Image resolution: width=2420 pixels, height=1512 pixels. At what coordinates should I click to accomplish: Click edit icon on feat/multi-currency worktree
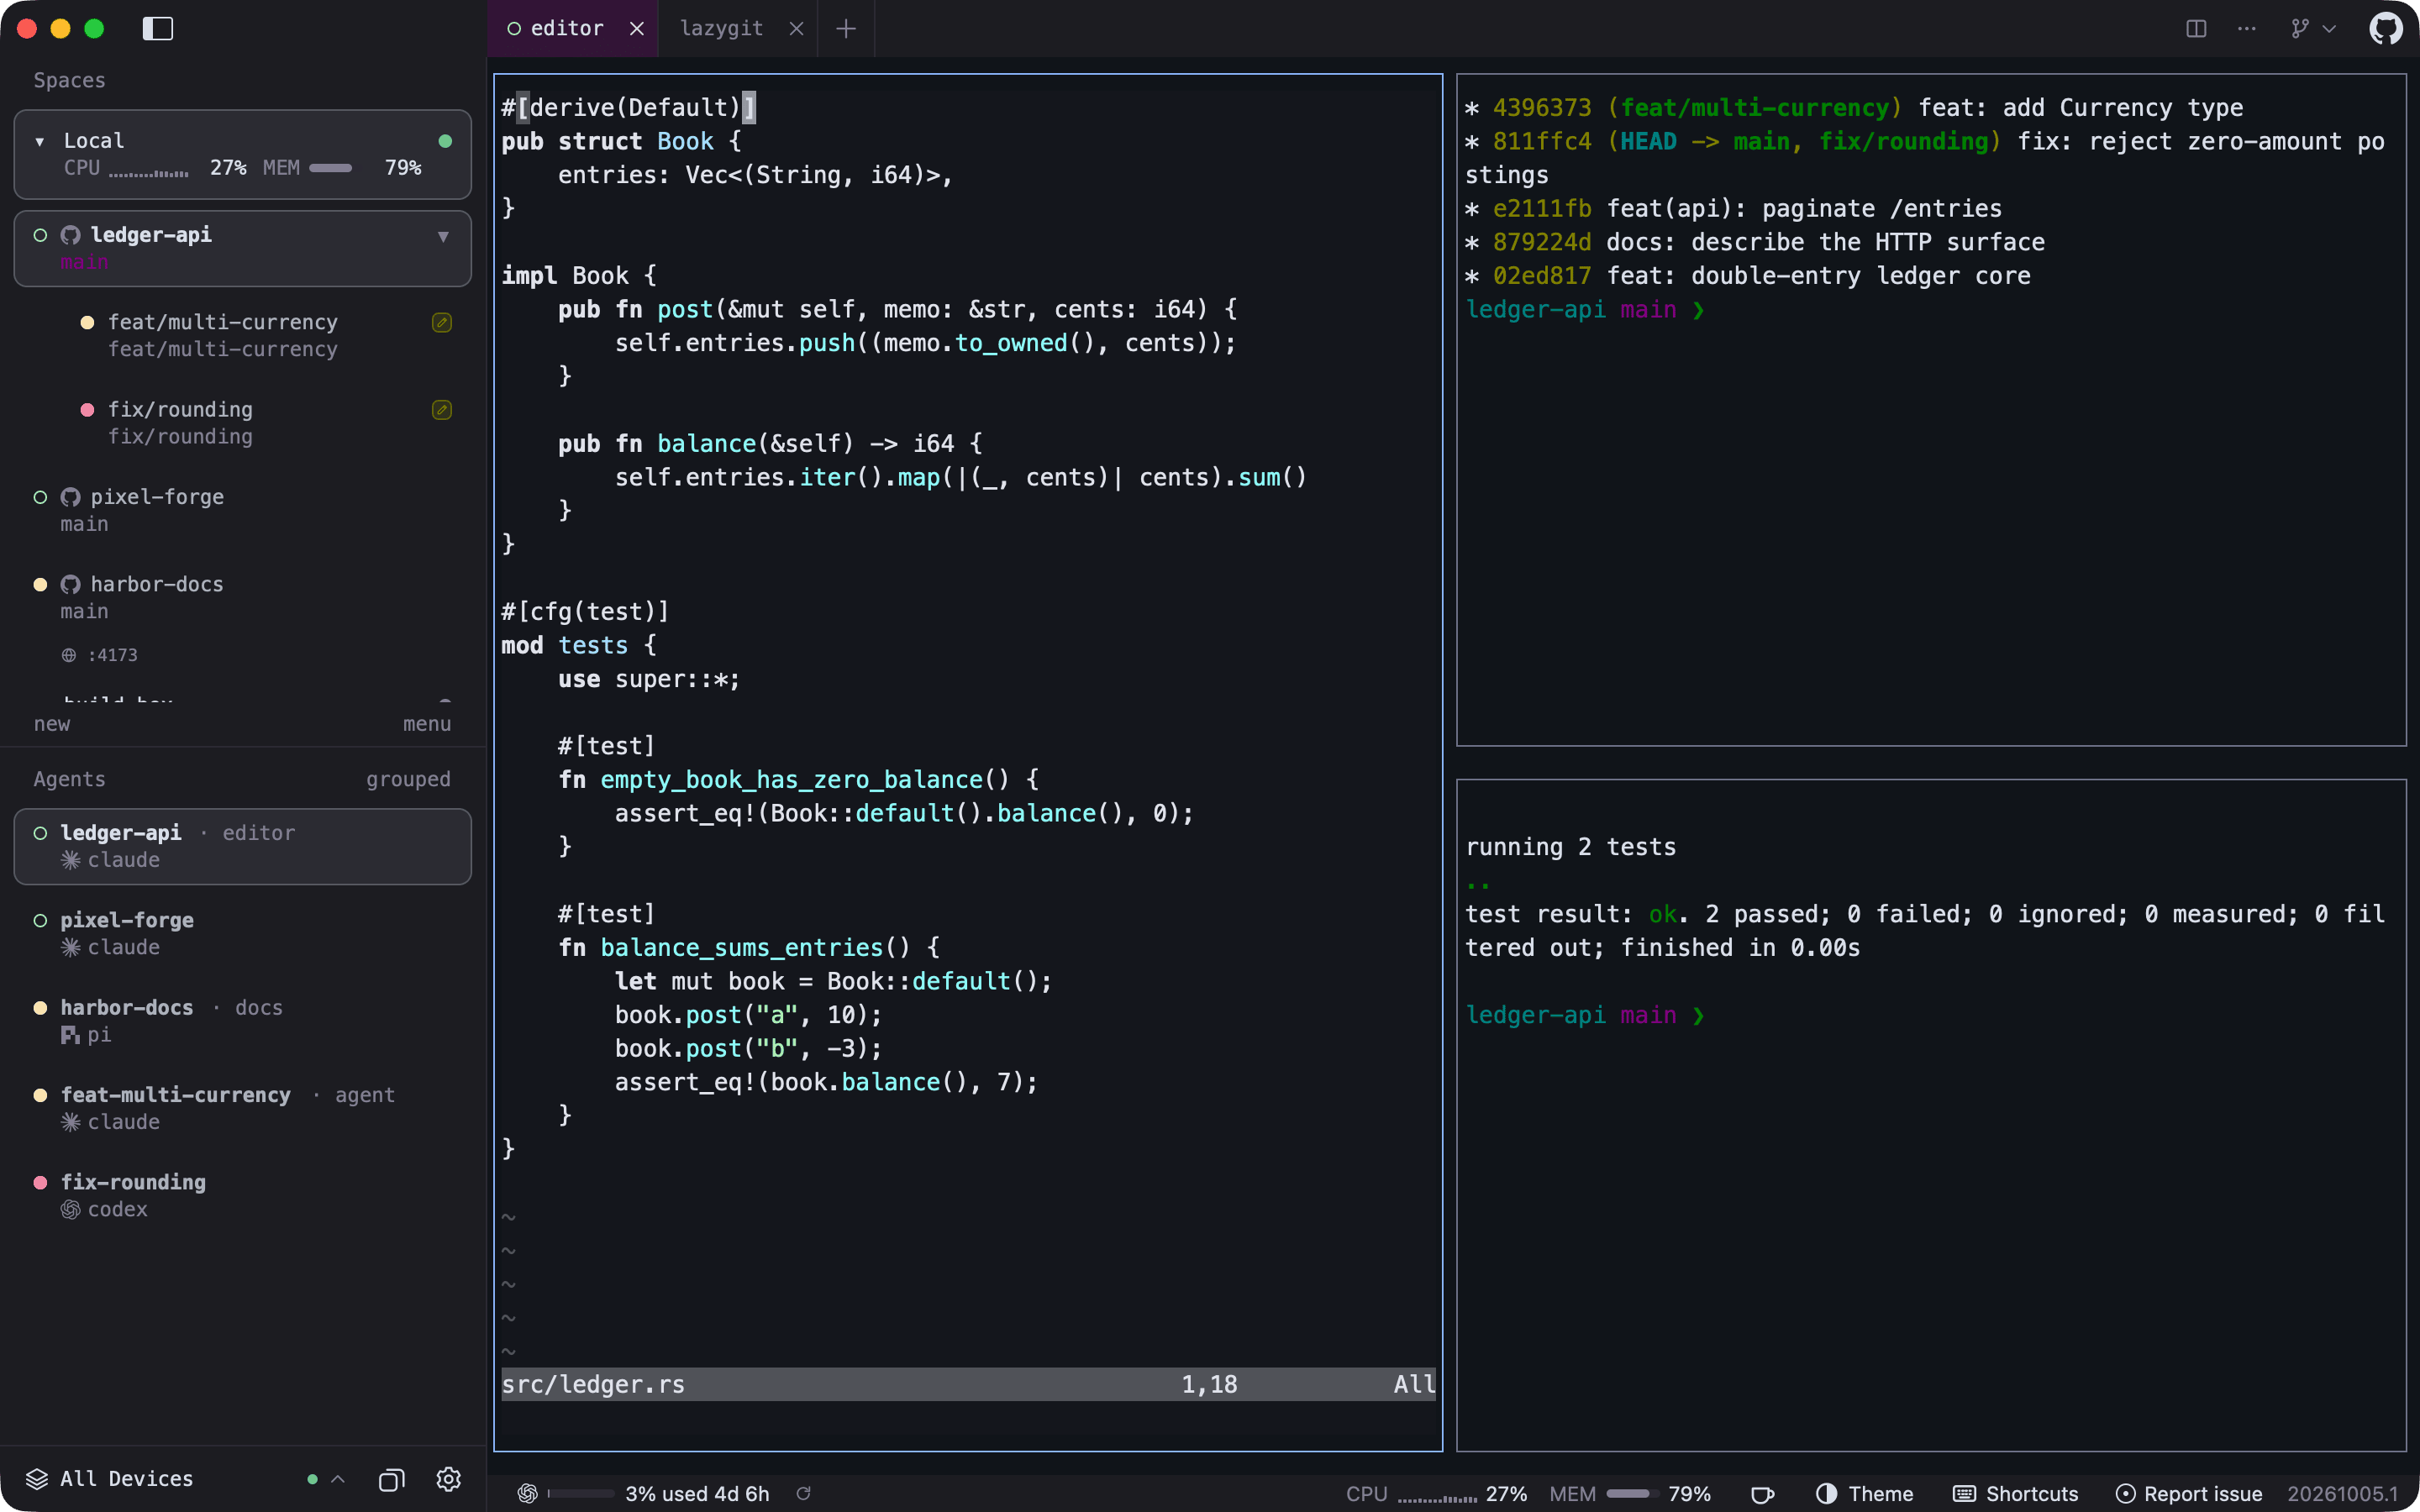(x=442, y=322)
